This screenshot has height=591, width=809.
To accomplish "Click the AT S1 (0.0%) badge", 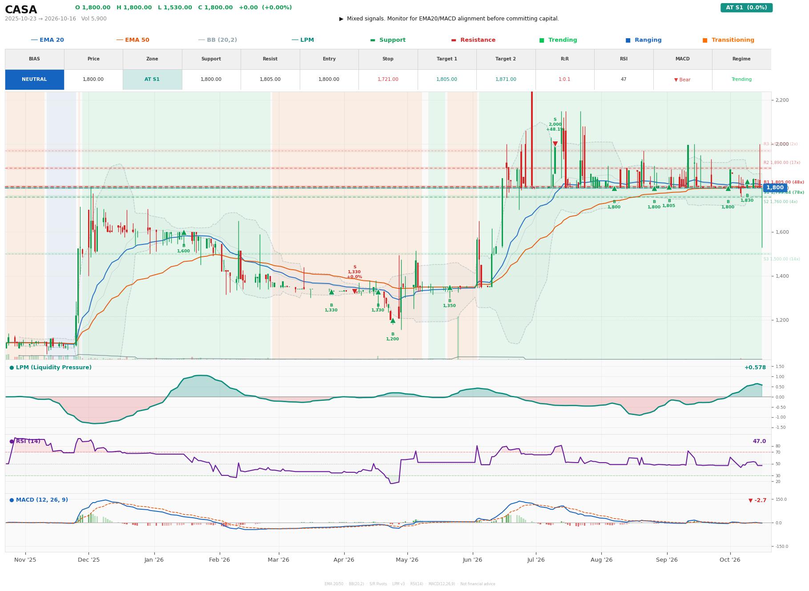I will click(746, 8).
